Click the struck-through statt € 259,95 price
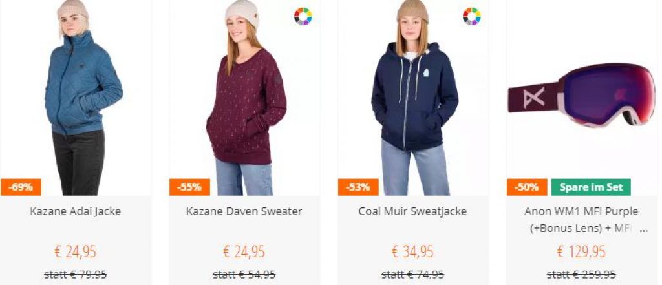 coord(582,275)
